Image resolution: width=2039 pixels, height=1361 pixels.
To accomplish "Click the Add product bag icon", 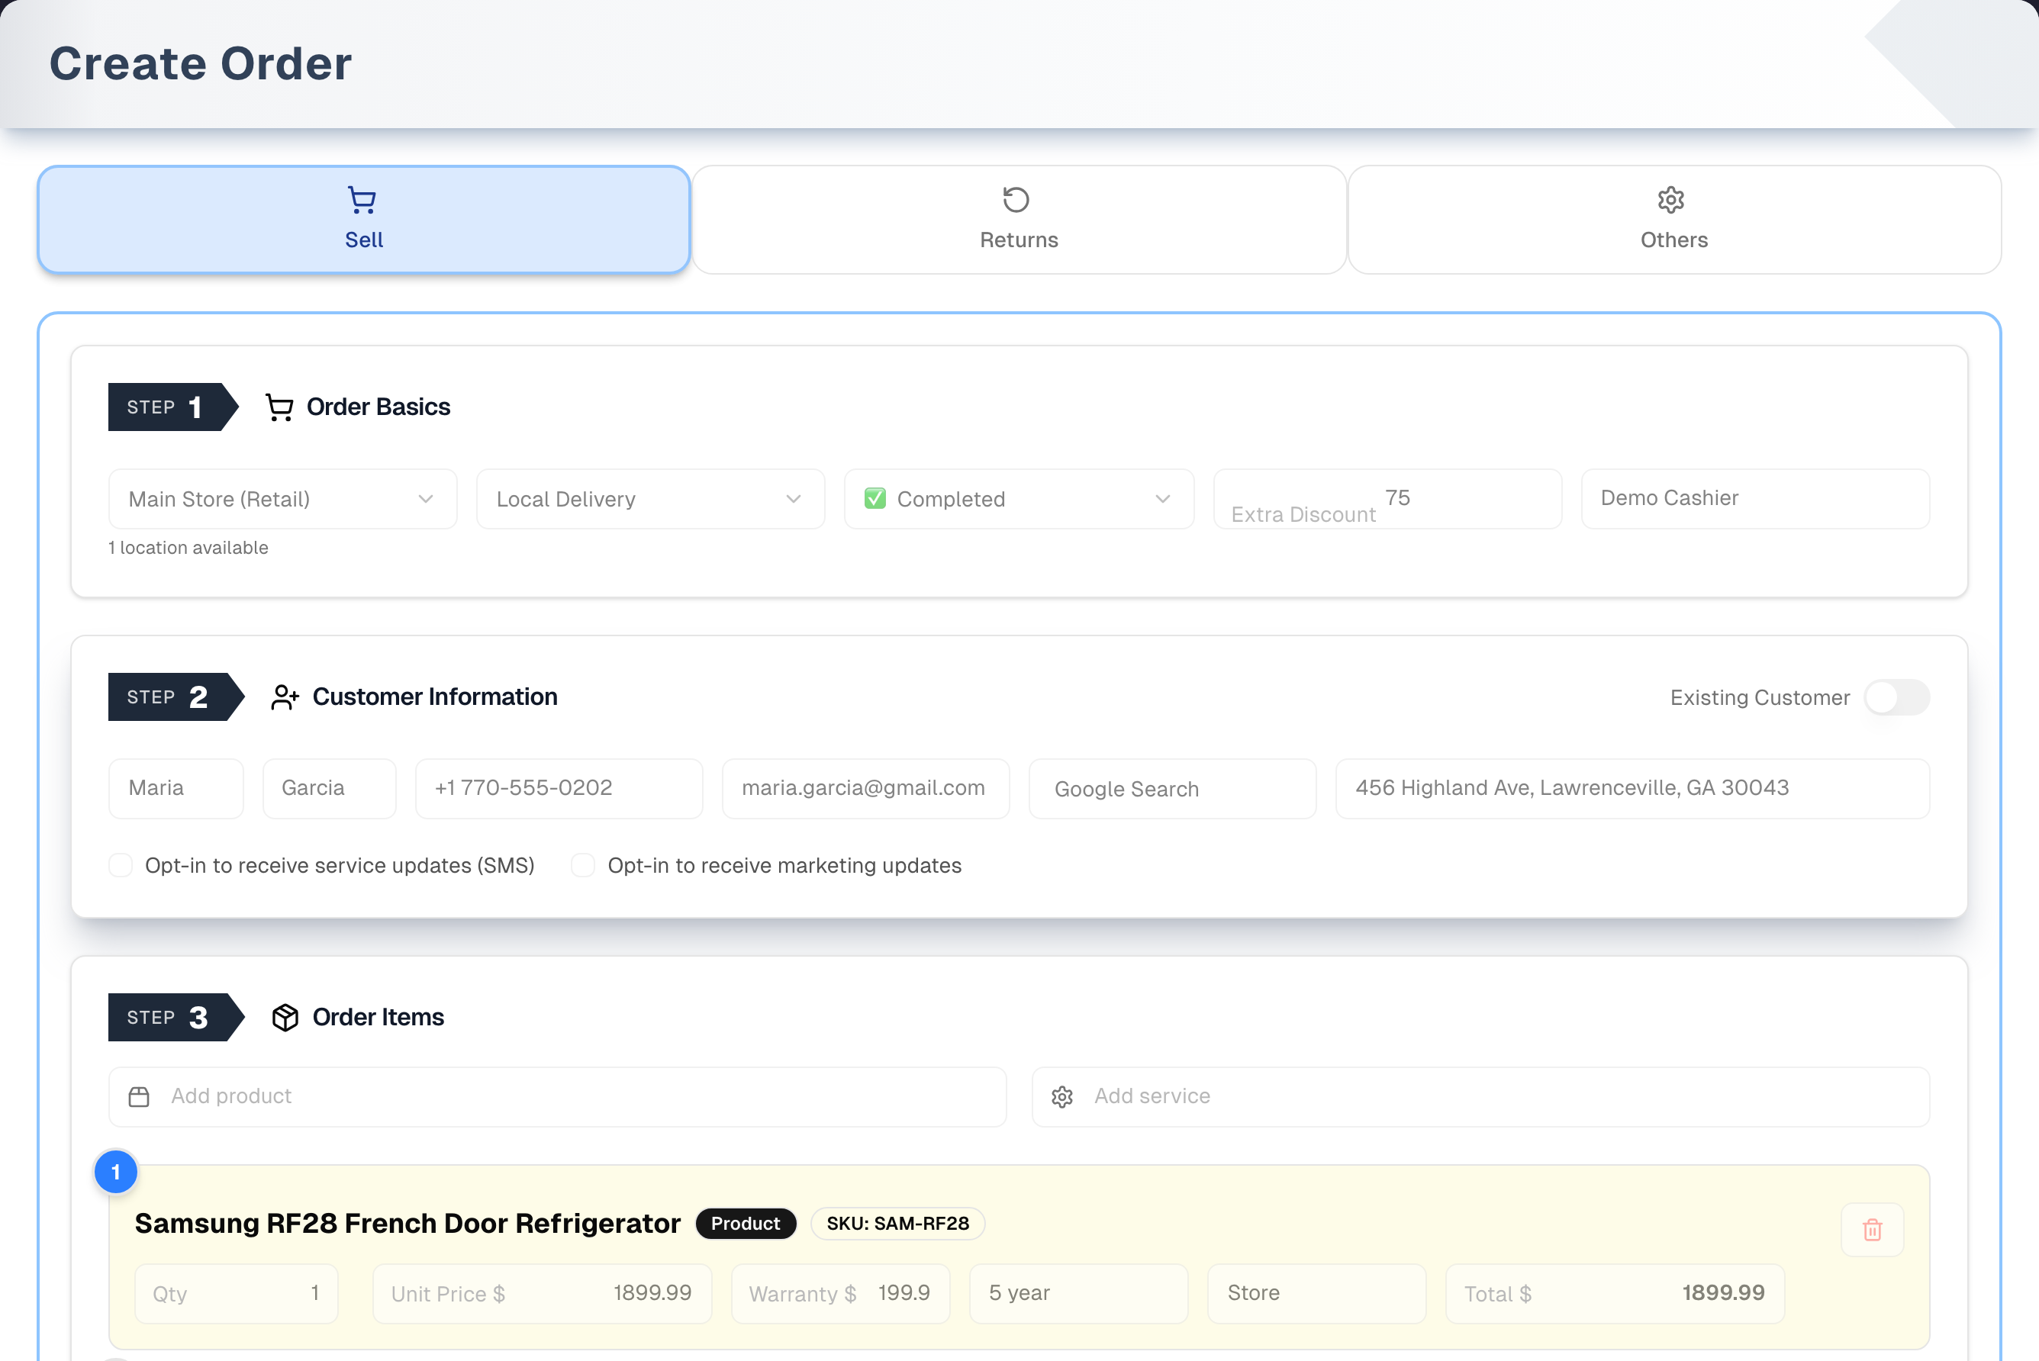I will (139, 1097).
